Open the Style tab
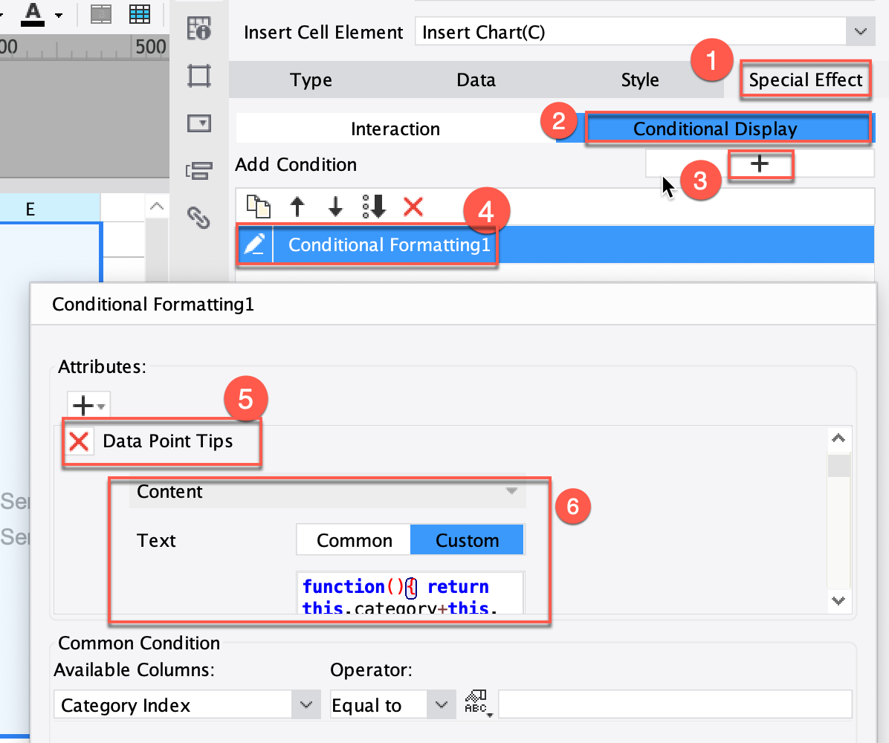889x743 pixels. (x=640, y=80)
